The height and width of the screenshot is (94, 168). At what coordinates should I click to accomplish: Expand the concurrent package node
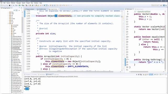(x=10, y=25)
